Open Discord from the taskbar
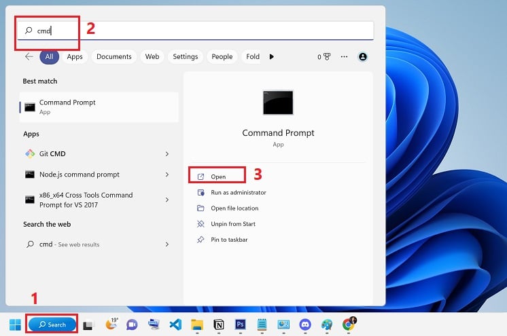The height and width of the screenshot is (336, 507). 305,324
